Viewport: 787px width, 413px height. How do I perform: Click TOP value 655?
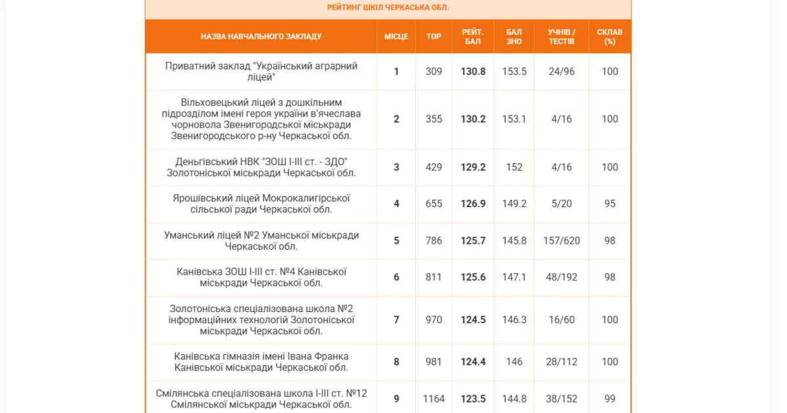(x=434, y=204)
